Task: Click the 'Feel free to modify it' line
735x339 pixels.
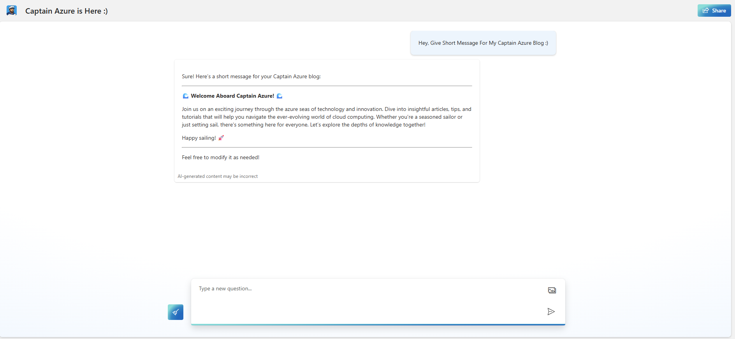Action: pyautogui.click(x=220, y=158)
